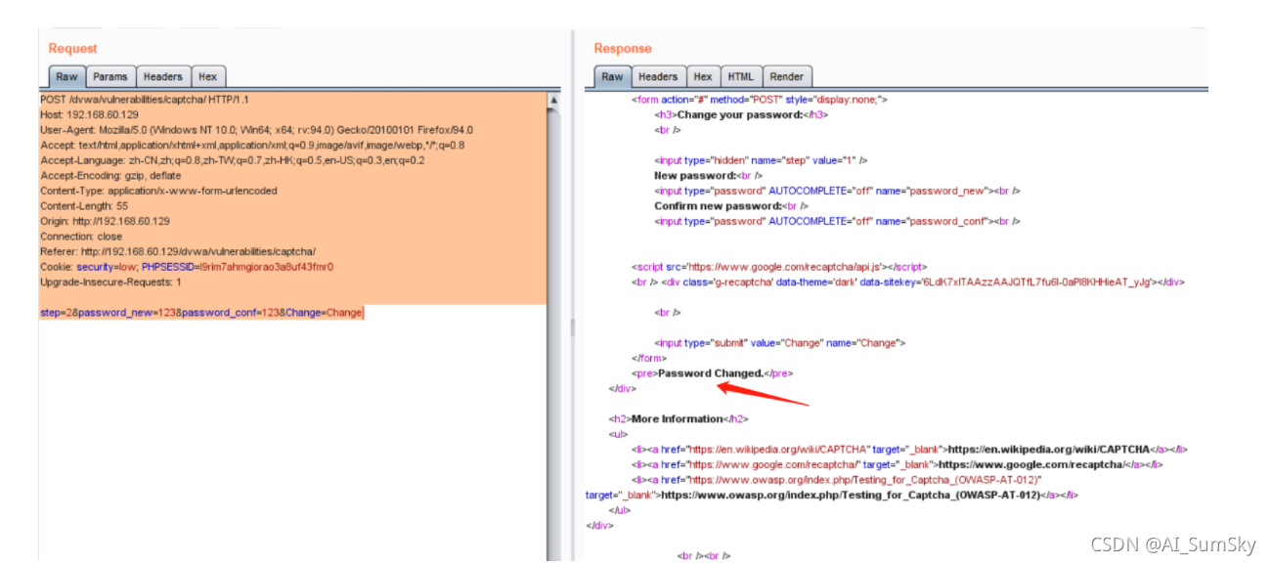This screenshot has width=1271, height=565.
Task: Switch to the Response Hex tab
Action: 703,77
